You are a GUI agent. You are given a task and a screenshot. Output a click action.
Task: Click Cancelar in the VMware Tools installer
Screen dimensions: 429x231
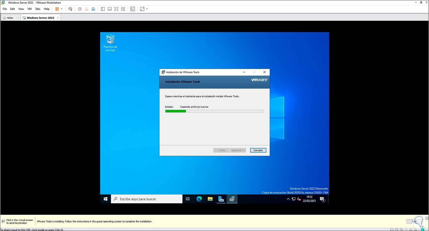258,150
